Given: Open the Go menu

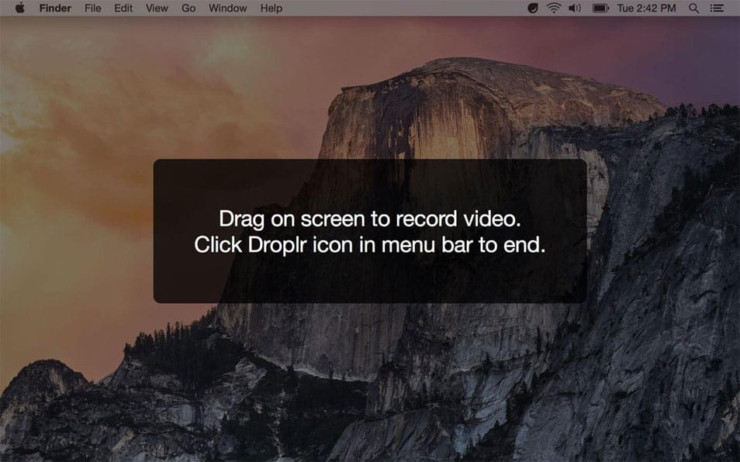Looking at the screenshot, I should (x=188, y=8).
